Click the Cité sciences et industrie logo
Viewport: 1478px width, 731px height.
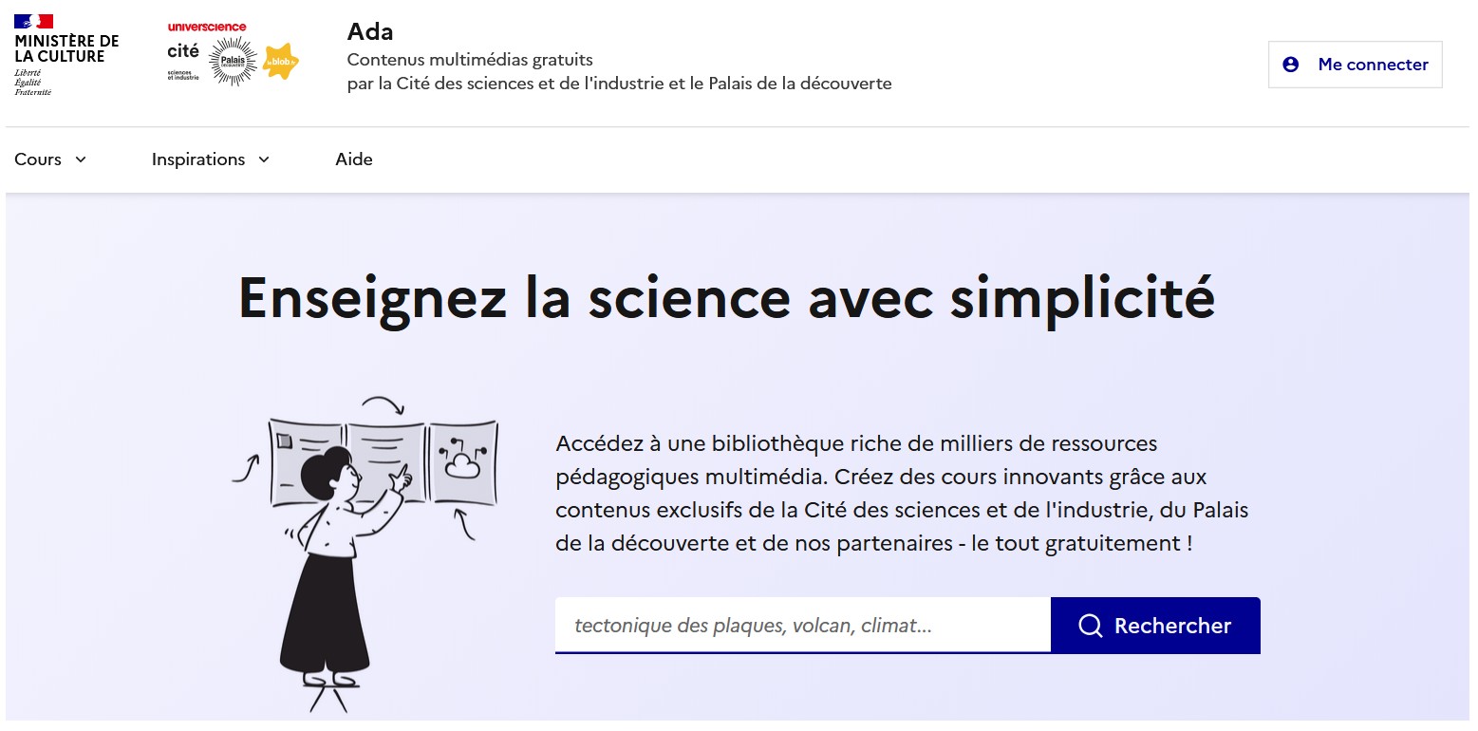click(183, 61)
